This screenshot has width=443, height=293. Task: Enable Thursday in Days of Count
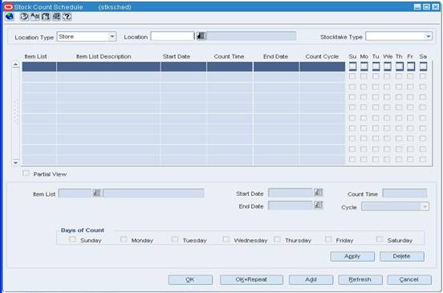tap(277, 239)
